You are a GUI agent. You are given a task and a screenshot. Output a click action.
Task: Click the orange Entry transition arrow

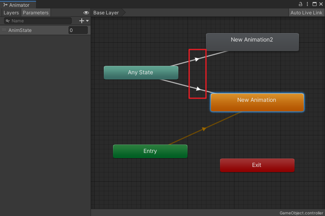204,129
